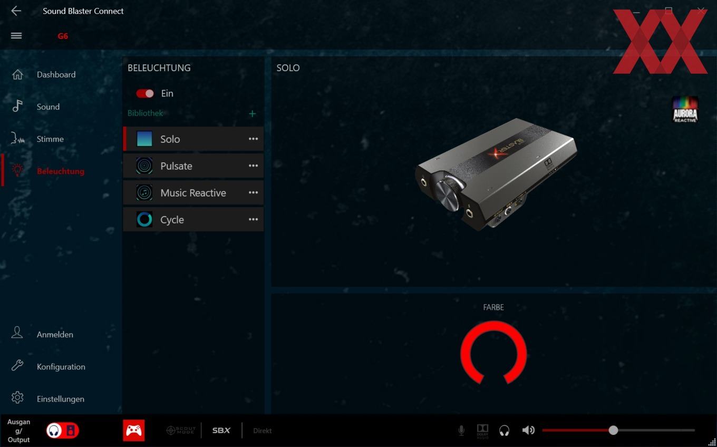Open the red FARBE color ring
This screenshot has width=717, height=447.
point(493,352)
